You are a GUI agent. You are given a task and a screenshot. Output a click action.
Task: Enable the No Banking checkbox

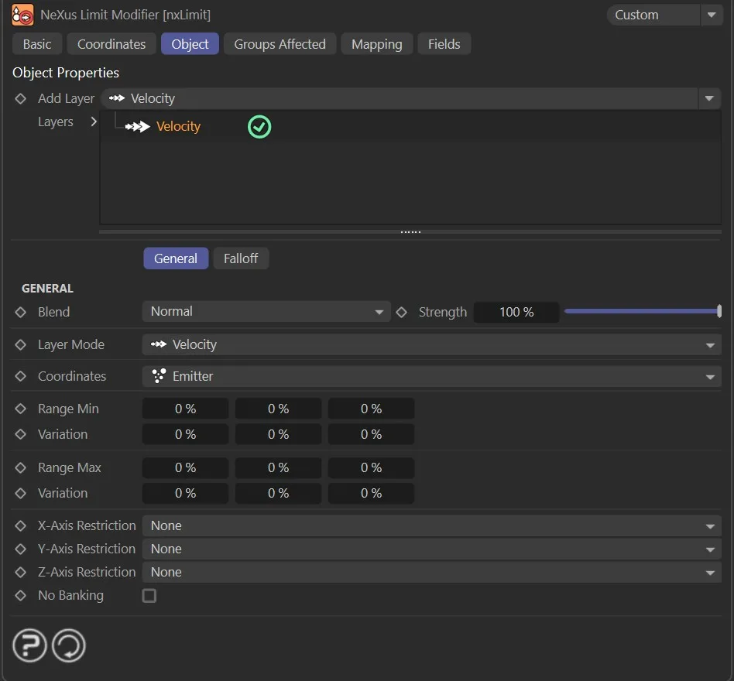coord(149,596)
